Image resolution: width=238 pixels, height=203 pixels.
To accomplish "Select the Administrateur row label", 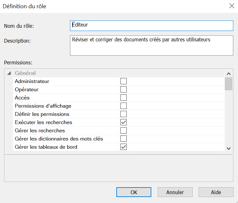I will (32, 81).
